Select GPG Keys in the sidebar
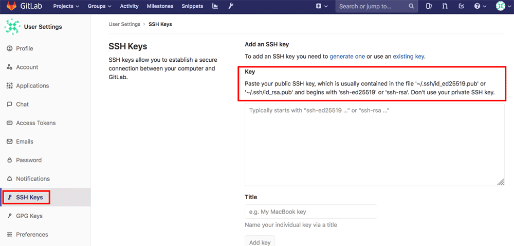The height and width of the screenshot is (246, 514). pos(29,216)
